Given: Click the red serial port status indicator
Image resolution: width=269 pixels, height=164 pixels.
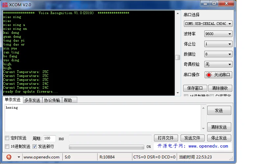Looking at the screenshot, I should [209, 75].
